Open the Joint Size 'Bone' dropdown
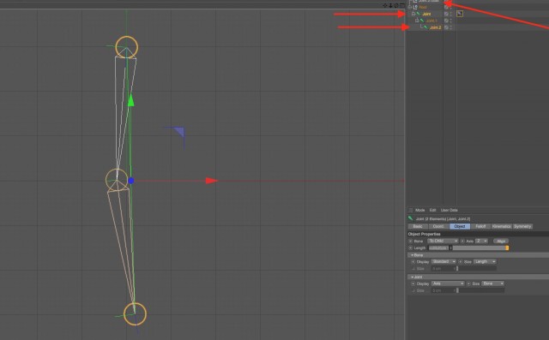The width and height of the screenshot is (549, 340). coord(492,283)
